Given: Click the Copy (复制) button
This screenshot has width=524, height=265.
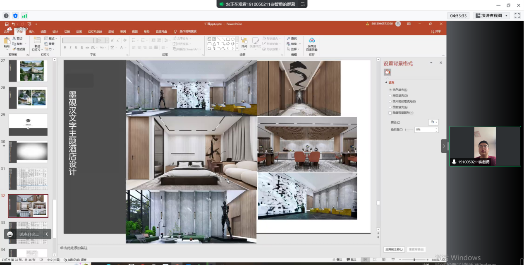Looking at the screenshot, I should (17, 43).
